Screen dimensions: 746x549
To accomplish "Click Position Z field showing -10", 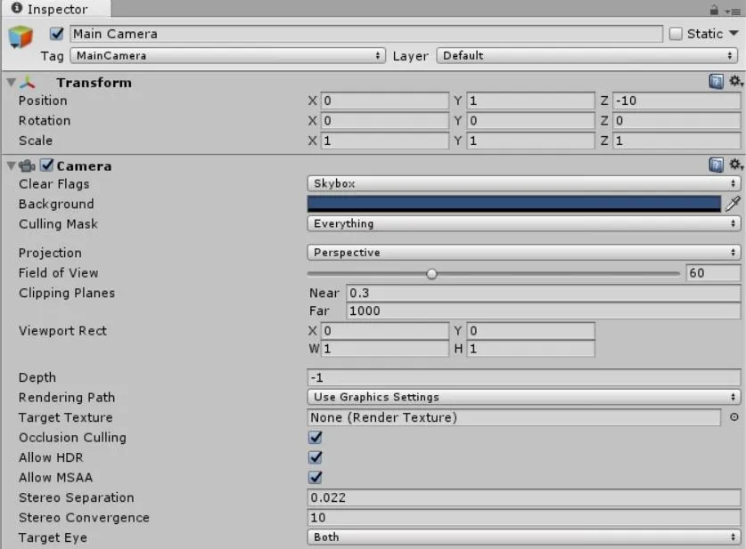I will click(676, 101).
